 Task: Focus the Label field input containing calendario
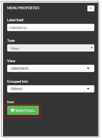click(51, 28)
